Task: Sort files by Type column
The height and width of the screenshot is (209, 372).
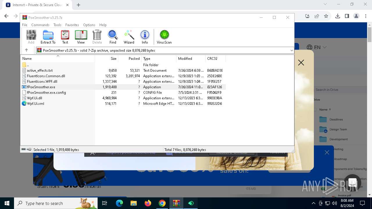Action: tap(159, 59)
